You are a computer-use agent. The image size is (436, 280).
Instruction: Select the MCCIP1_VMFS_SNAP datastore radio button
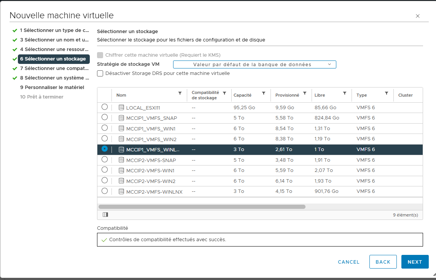pos(105,118)
